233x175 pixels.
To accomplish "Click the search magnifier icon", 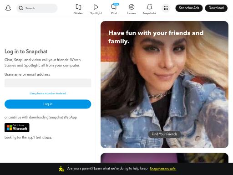I will point(21,8).
